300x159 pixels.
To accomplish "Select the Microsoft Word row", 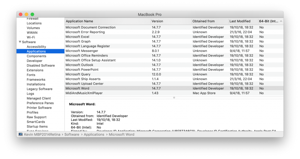I will [x=174, y=88].
